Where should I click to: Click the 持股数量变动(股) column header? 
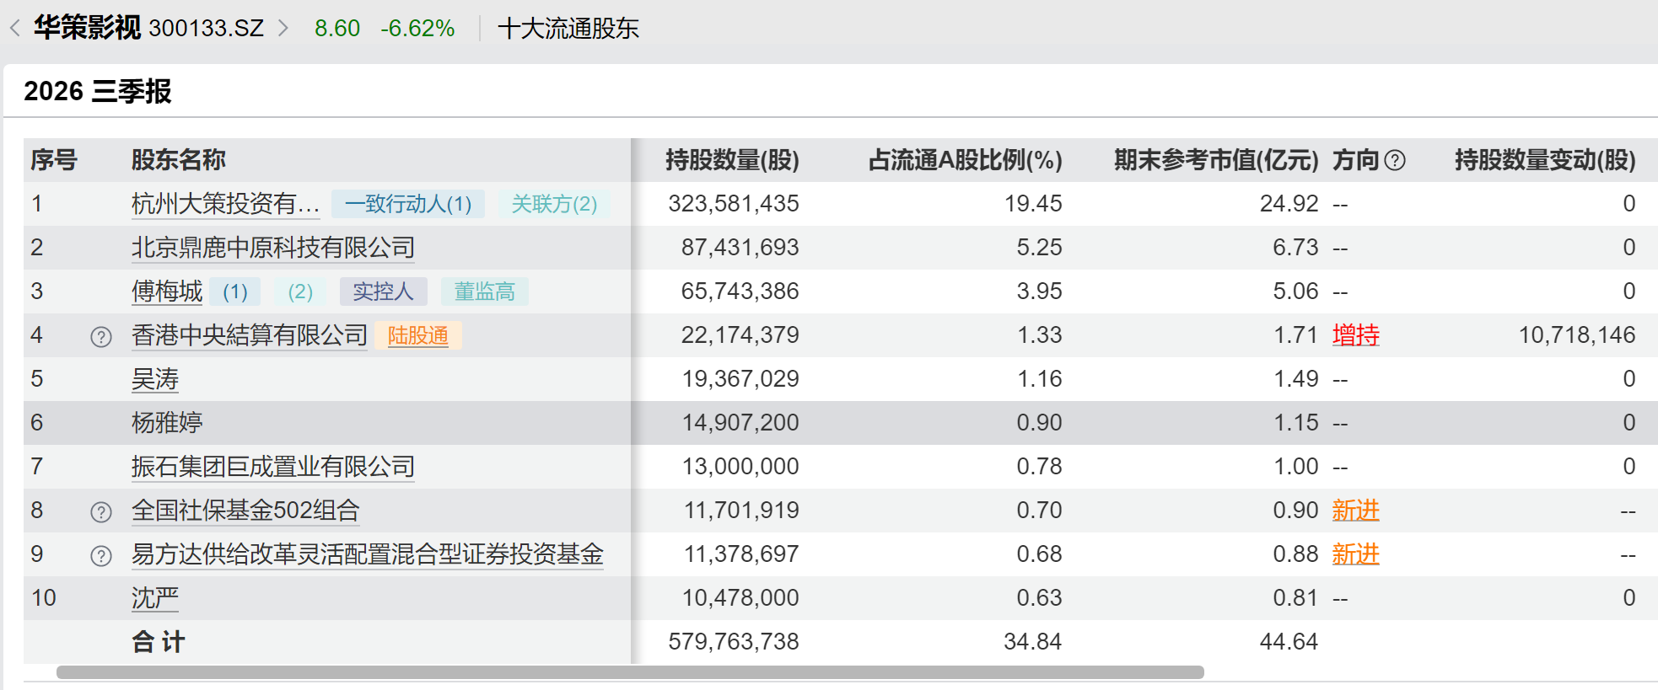(x=1545, y=160)
